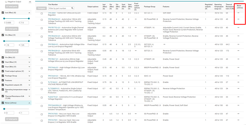Select the TPS7B4254-Q1 row checkbox
246x125 pixels.
[42, 20]
